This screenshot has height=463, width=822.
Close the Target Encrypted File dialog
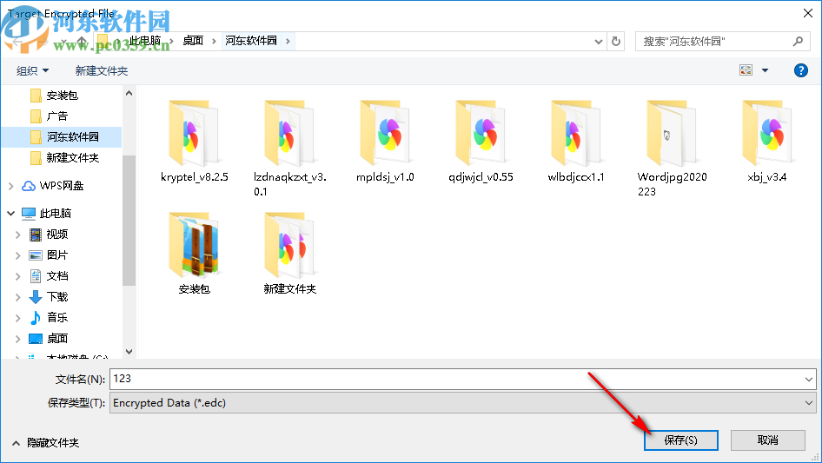808,13
